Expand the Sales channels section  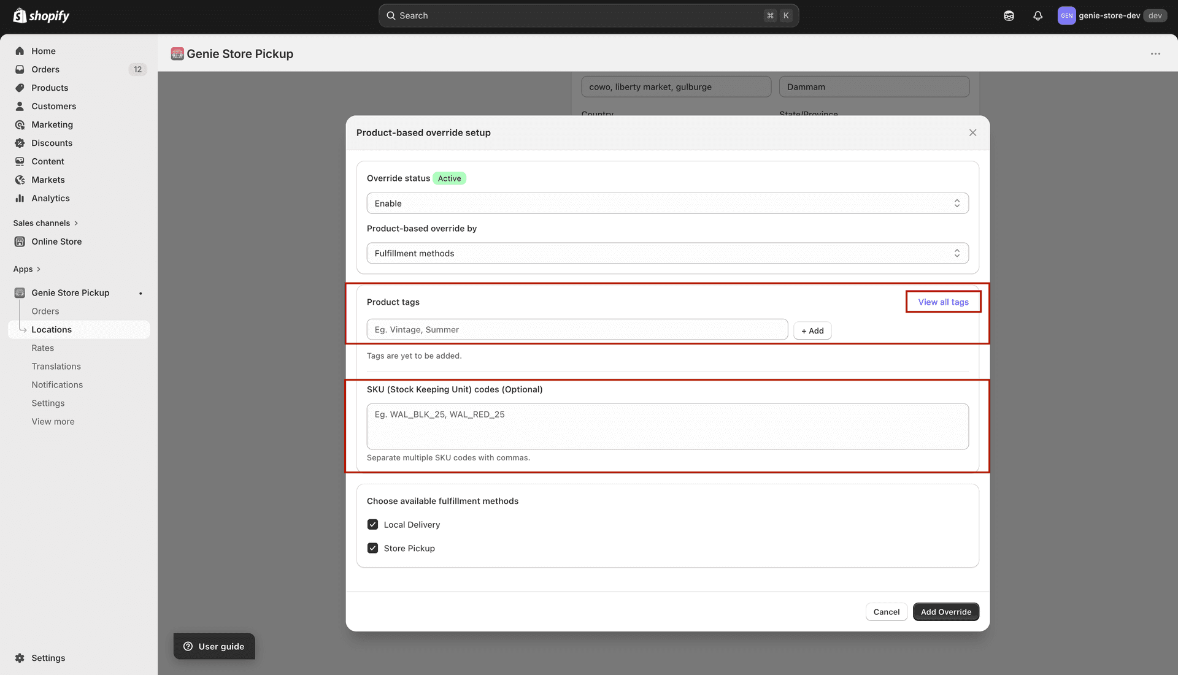[x=46, y=223]
